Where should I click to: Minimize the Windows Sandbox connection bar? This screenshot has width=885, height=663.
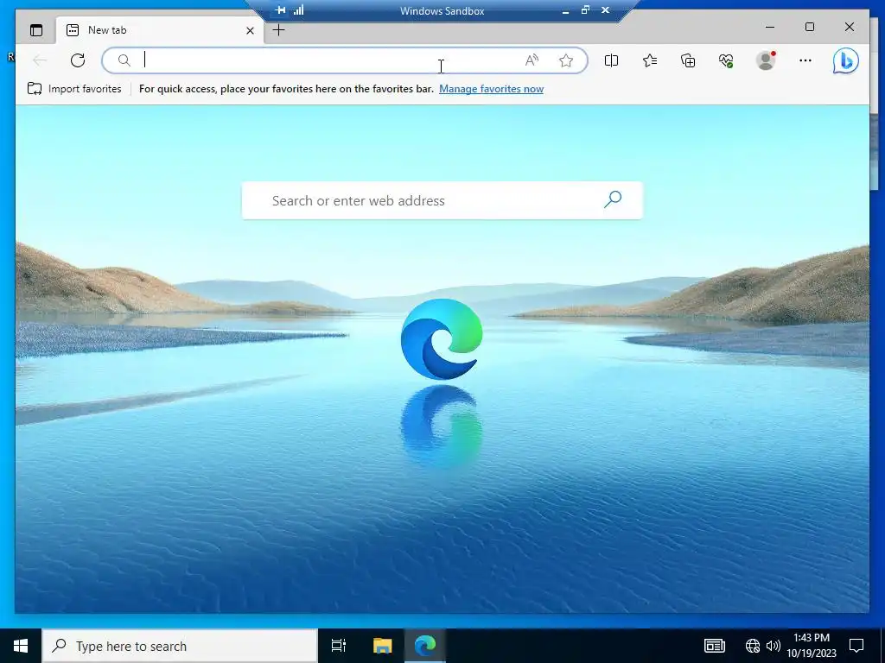pyautogui.click(x=565, y=10)
